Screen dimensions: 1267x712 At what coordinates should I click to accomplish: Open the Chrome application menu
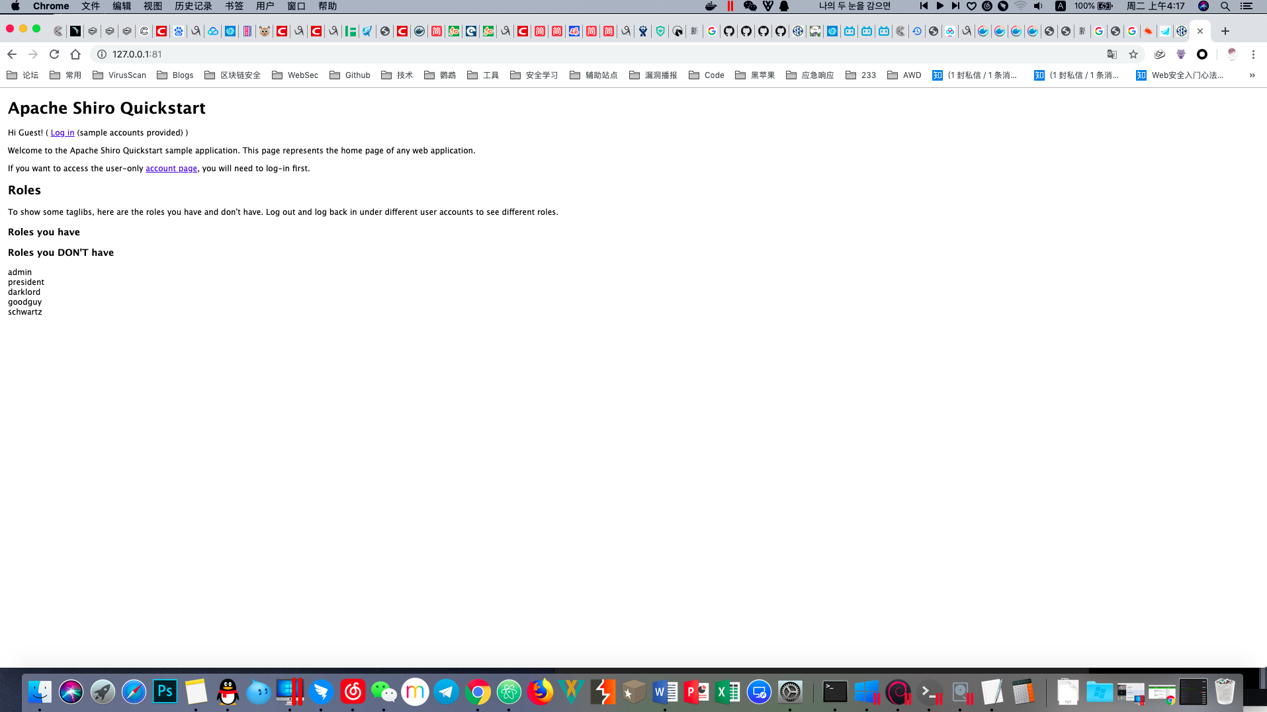51,6
